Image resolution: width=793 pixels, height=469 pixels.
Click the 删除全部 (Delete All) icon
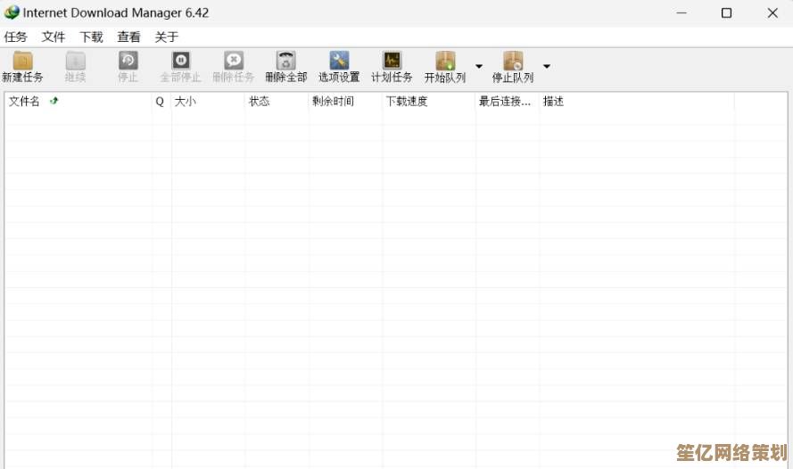tap(285, 62)
